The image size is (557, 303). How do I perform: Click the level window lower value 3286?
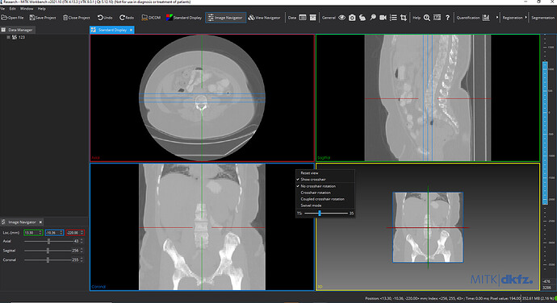[x=547, y=288]
